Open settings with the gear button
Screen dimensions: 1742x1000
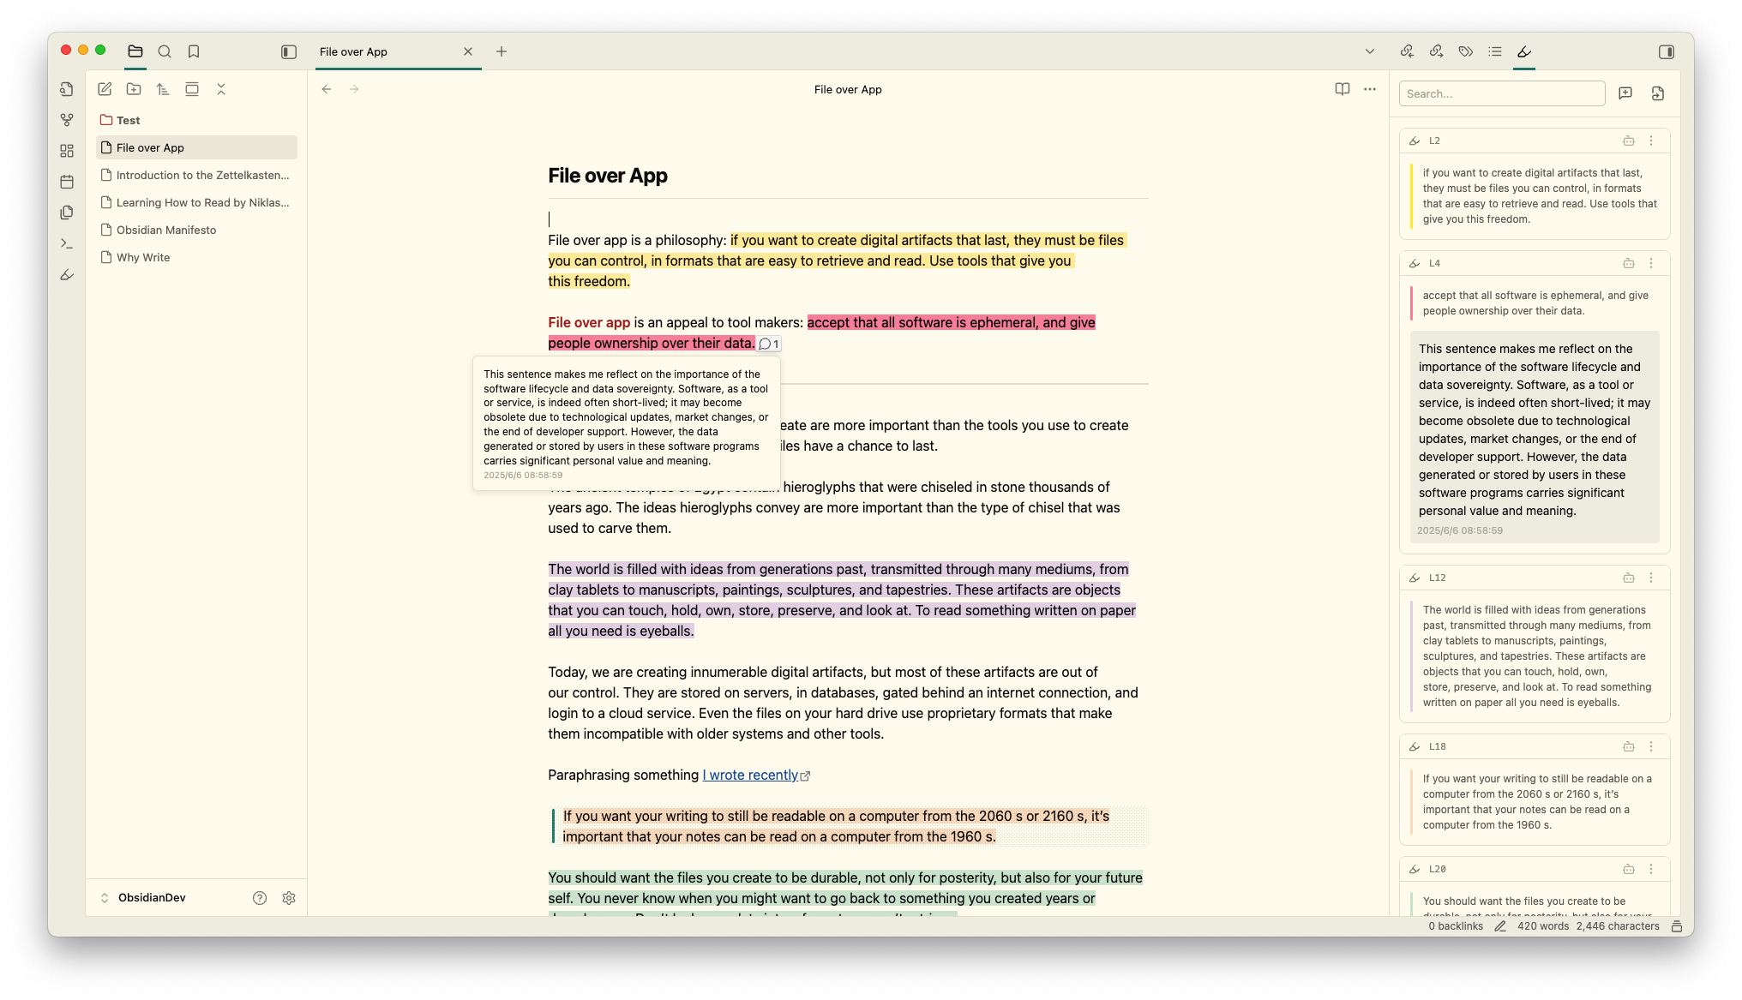(289, 897)
